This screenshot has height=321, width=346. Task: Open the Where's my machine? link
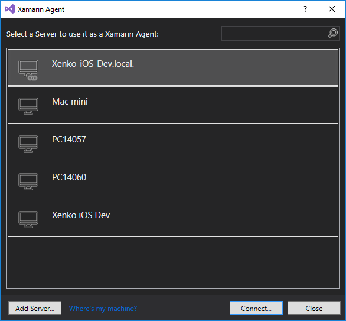coord(103,309)
